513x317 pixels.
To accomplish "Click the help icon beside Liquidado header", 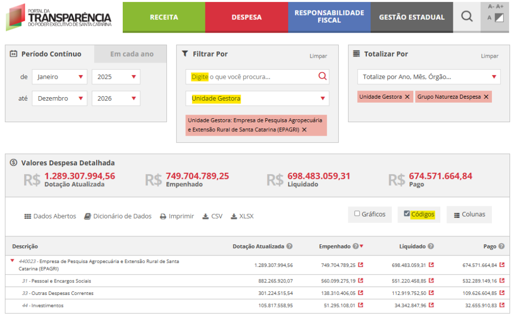I will pos(431,246).
